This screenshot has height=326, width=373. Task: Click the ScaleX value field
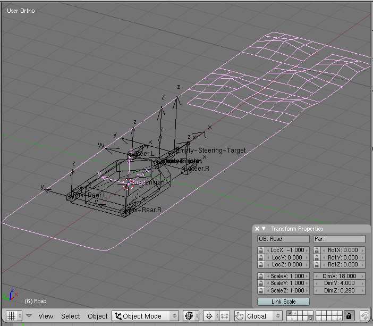click(287, 276)
